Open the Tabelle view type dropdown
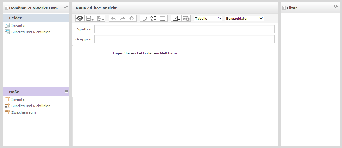 coord(208,19)
